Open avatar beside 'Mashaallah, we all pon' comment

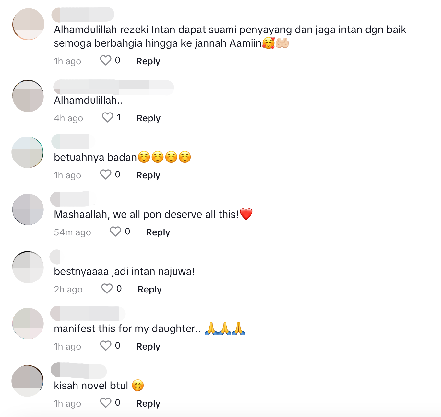tap(28, 209)
